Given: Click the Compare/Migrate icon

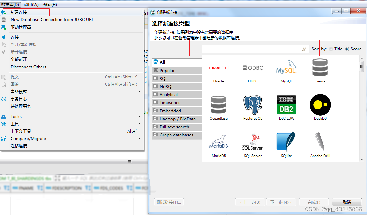Looking at the screenshot, I should pos(4,138).
